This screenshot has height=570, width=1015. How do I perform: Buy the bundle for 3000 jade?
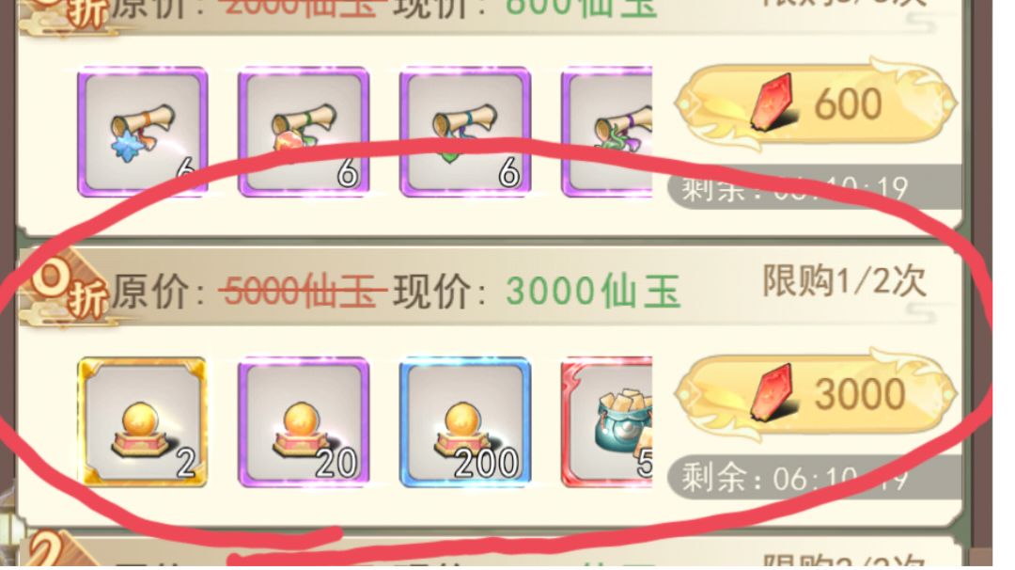click(817, 394)
